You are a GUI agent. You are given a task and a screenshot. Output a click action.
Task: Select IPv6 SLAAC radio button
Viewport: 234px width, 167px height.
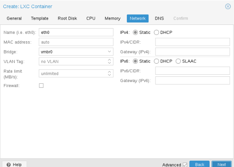(178, 61)
